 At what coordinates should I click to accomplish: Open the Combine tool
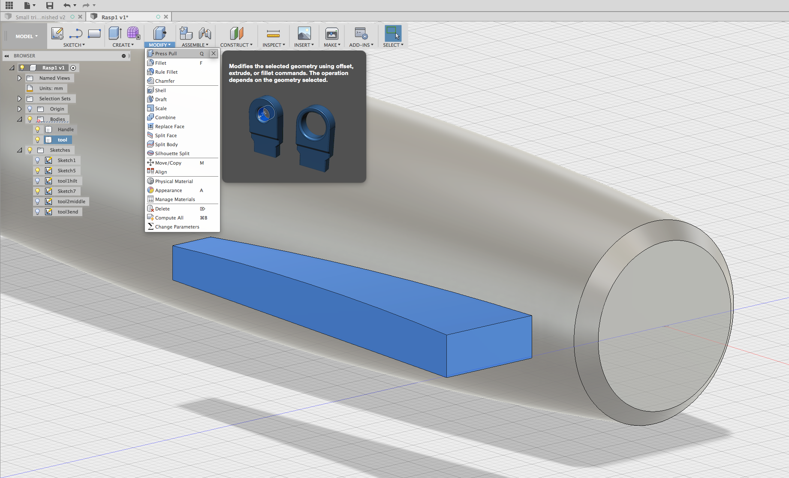(165, 117)
